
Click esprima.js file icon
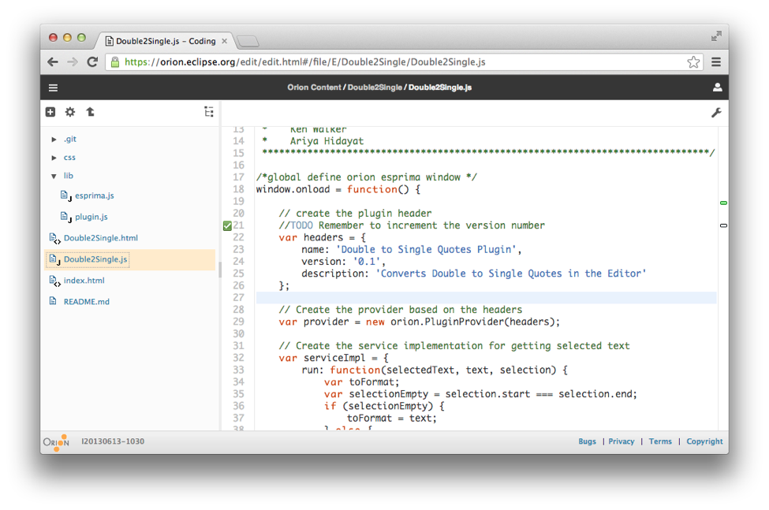[65, 195]
